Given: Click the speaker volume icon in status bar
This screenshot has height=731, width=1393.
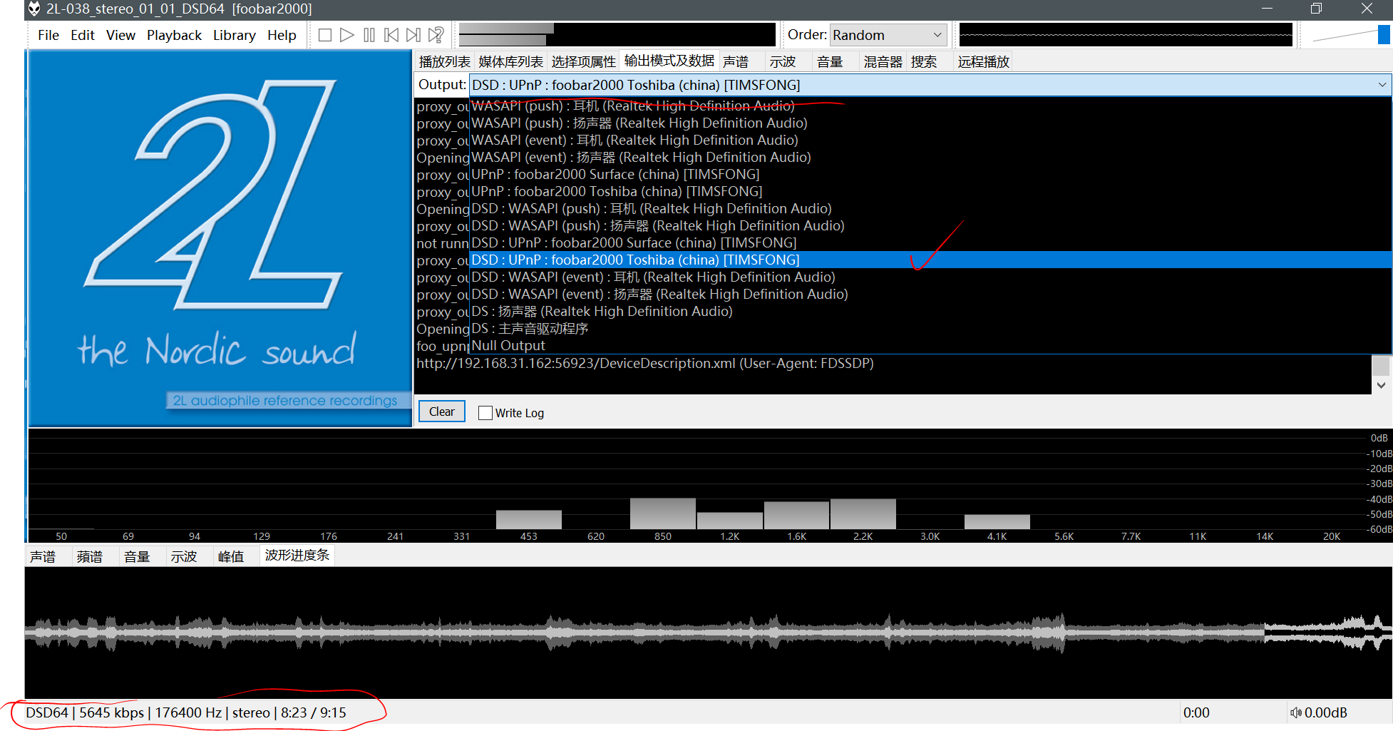Looking at the screenshot, I should tap(1295, 712).
